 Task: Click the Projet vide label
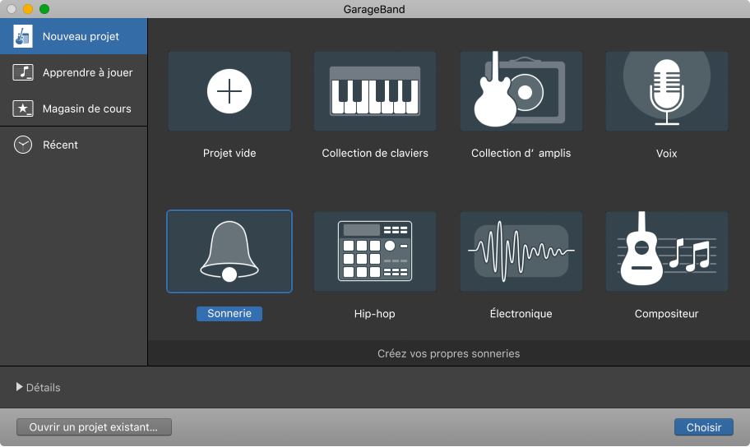click(229, 153)
